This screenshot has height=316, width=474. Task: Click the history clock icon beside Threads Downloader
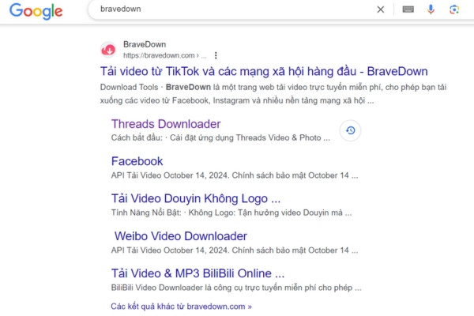point(350,130)
